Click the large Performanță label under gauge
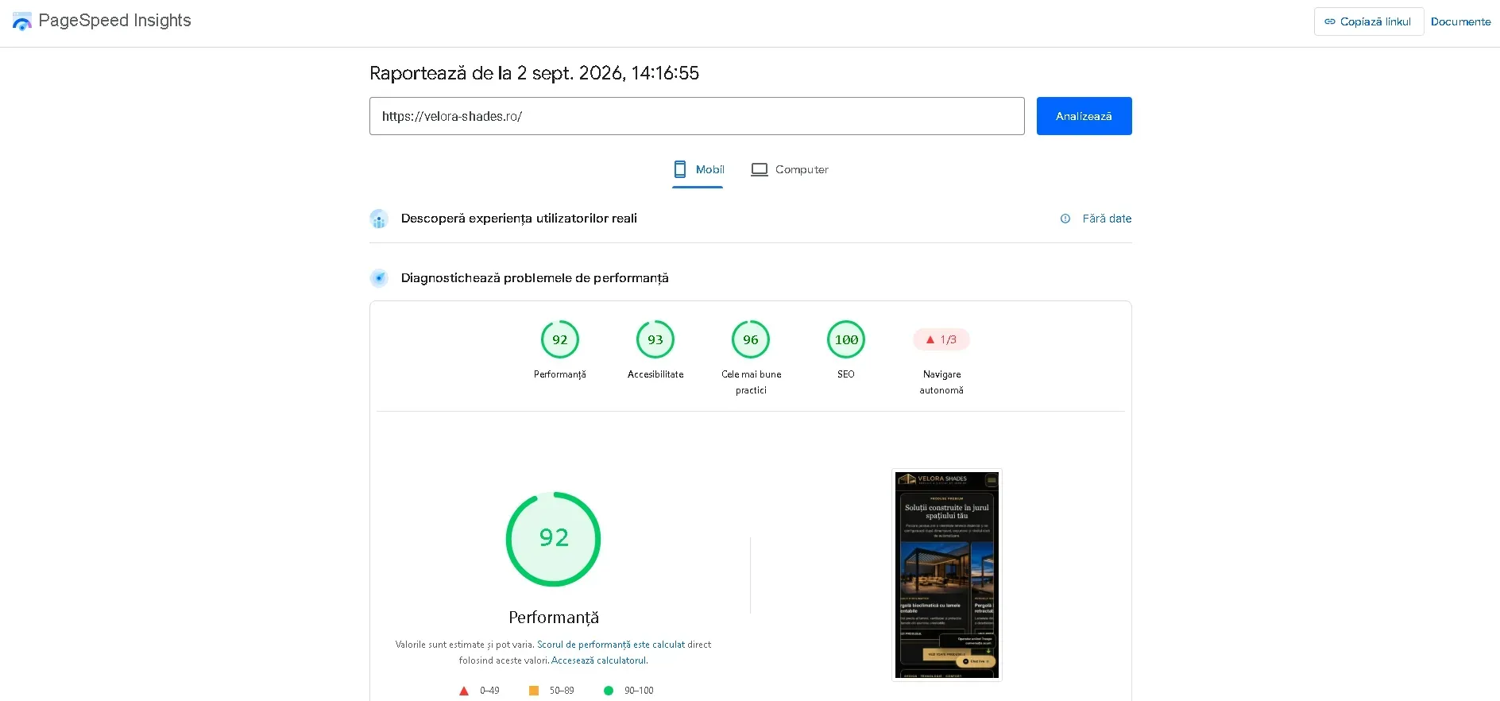This screenshot has height=701, width=1500. (x=554, y=618)
